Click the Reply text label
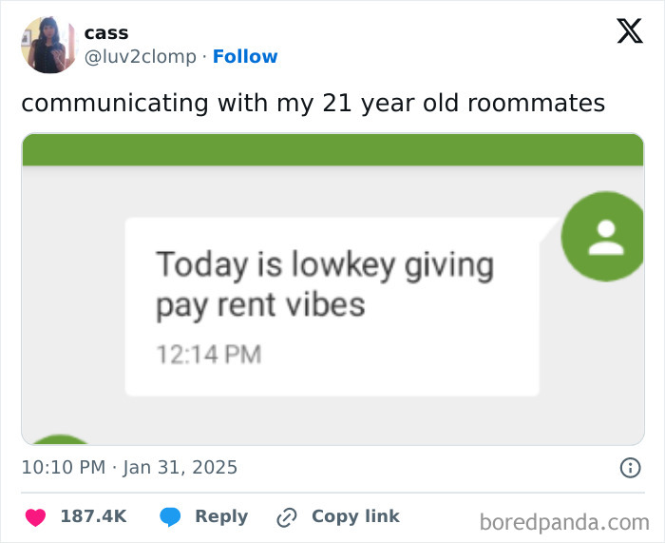Viewport: 665px width, 543px height. [221, 516]
